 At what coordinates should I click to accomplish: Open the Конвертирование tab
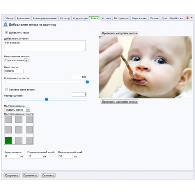click(x=44, y=18)
